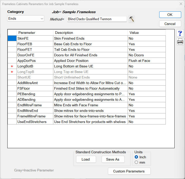Click the Value cell for DoorOnFE
The height and width of the screenshot is (179, 185).
click(x=147, y=55)
